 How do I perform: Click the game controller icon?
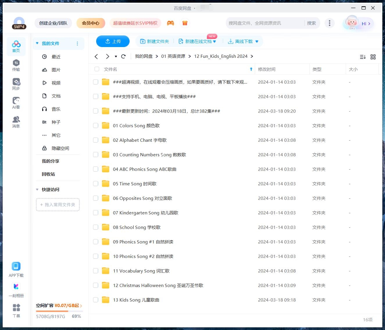click(171, 23)
